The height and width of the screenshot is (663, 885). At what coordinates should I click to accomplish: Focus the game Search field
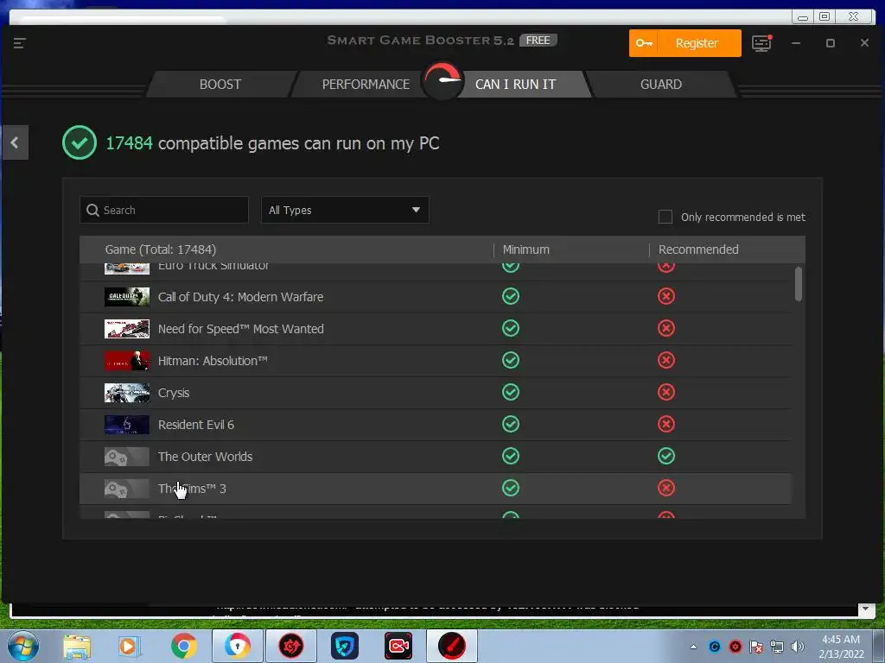click(164, 210)
